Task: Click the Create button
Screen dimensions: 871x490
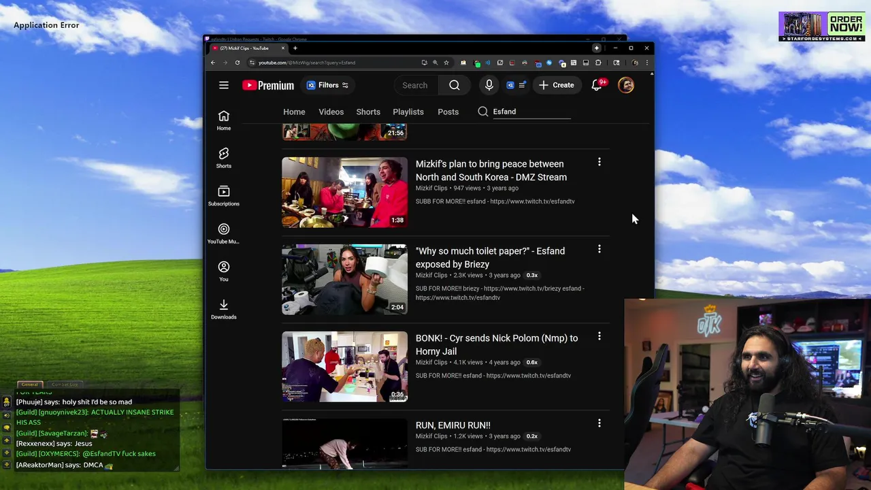Action: pyautogui.click(x=557, y=85)
